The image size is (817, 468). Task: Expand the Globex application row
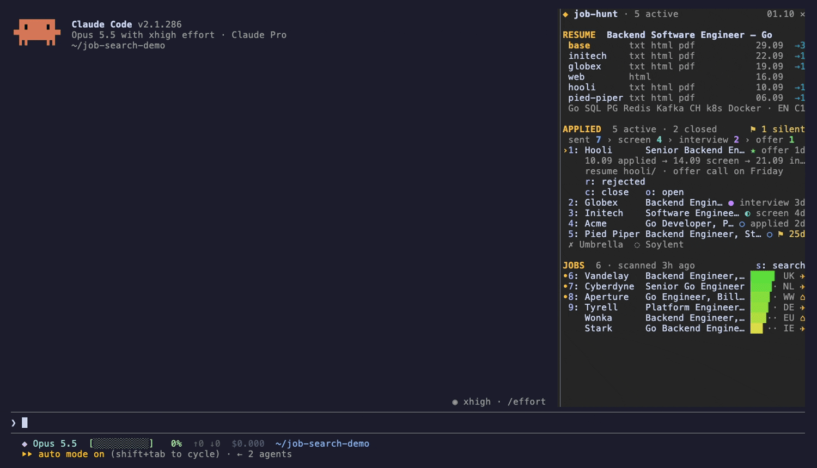coord(684,203)
